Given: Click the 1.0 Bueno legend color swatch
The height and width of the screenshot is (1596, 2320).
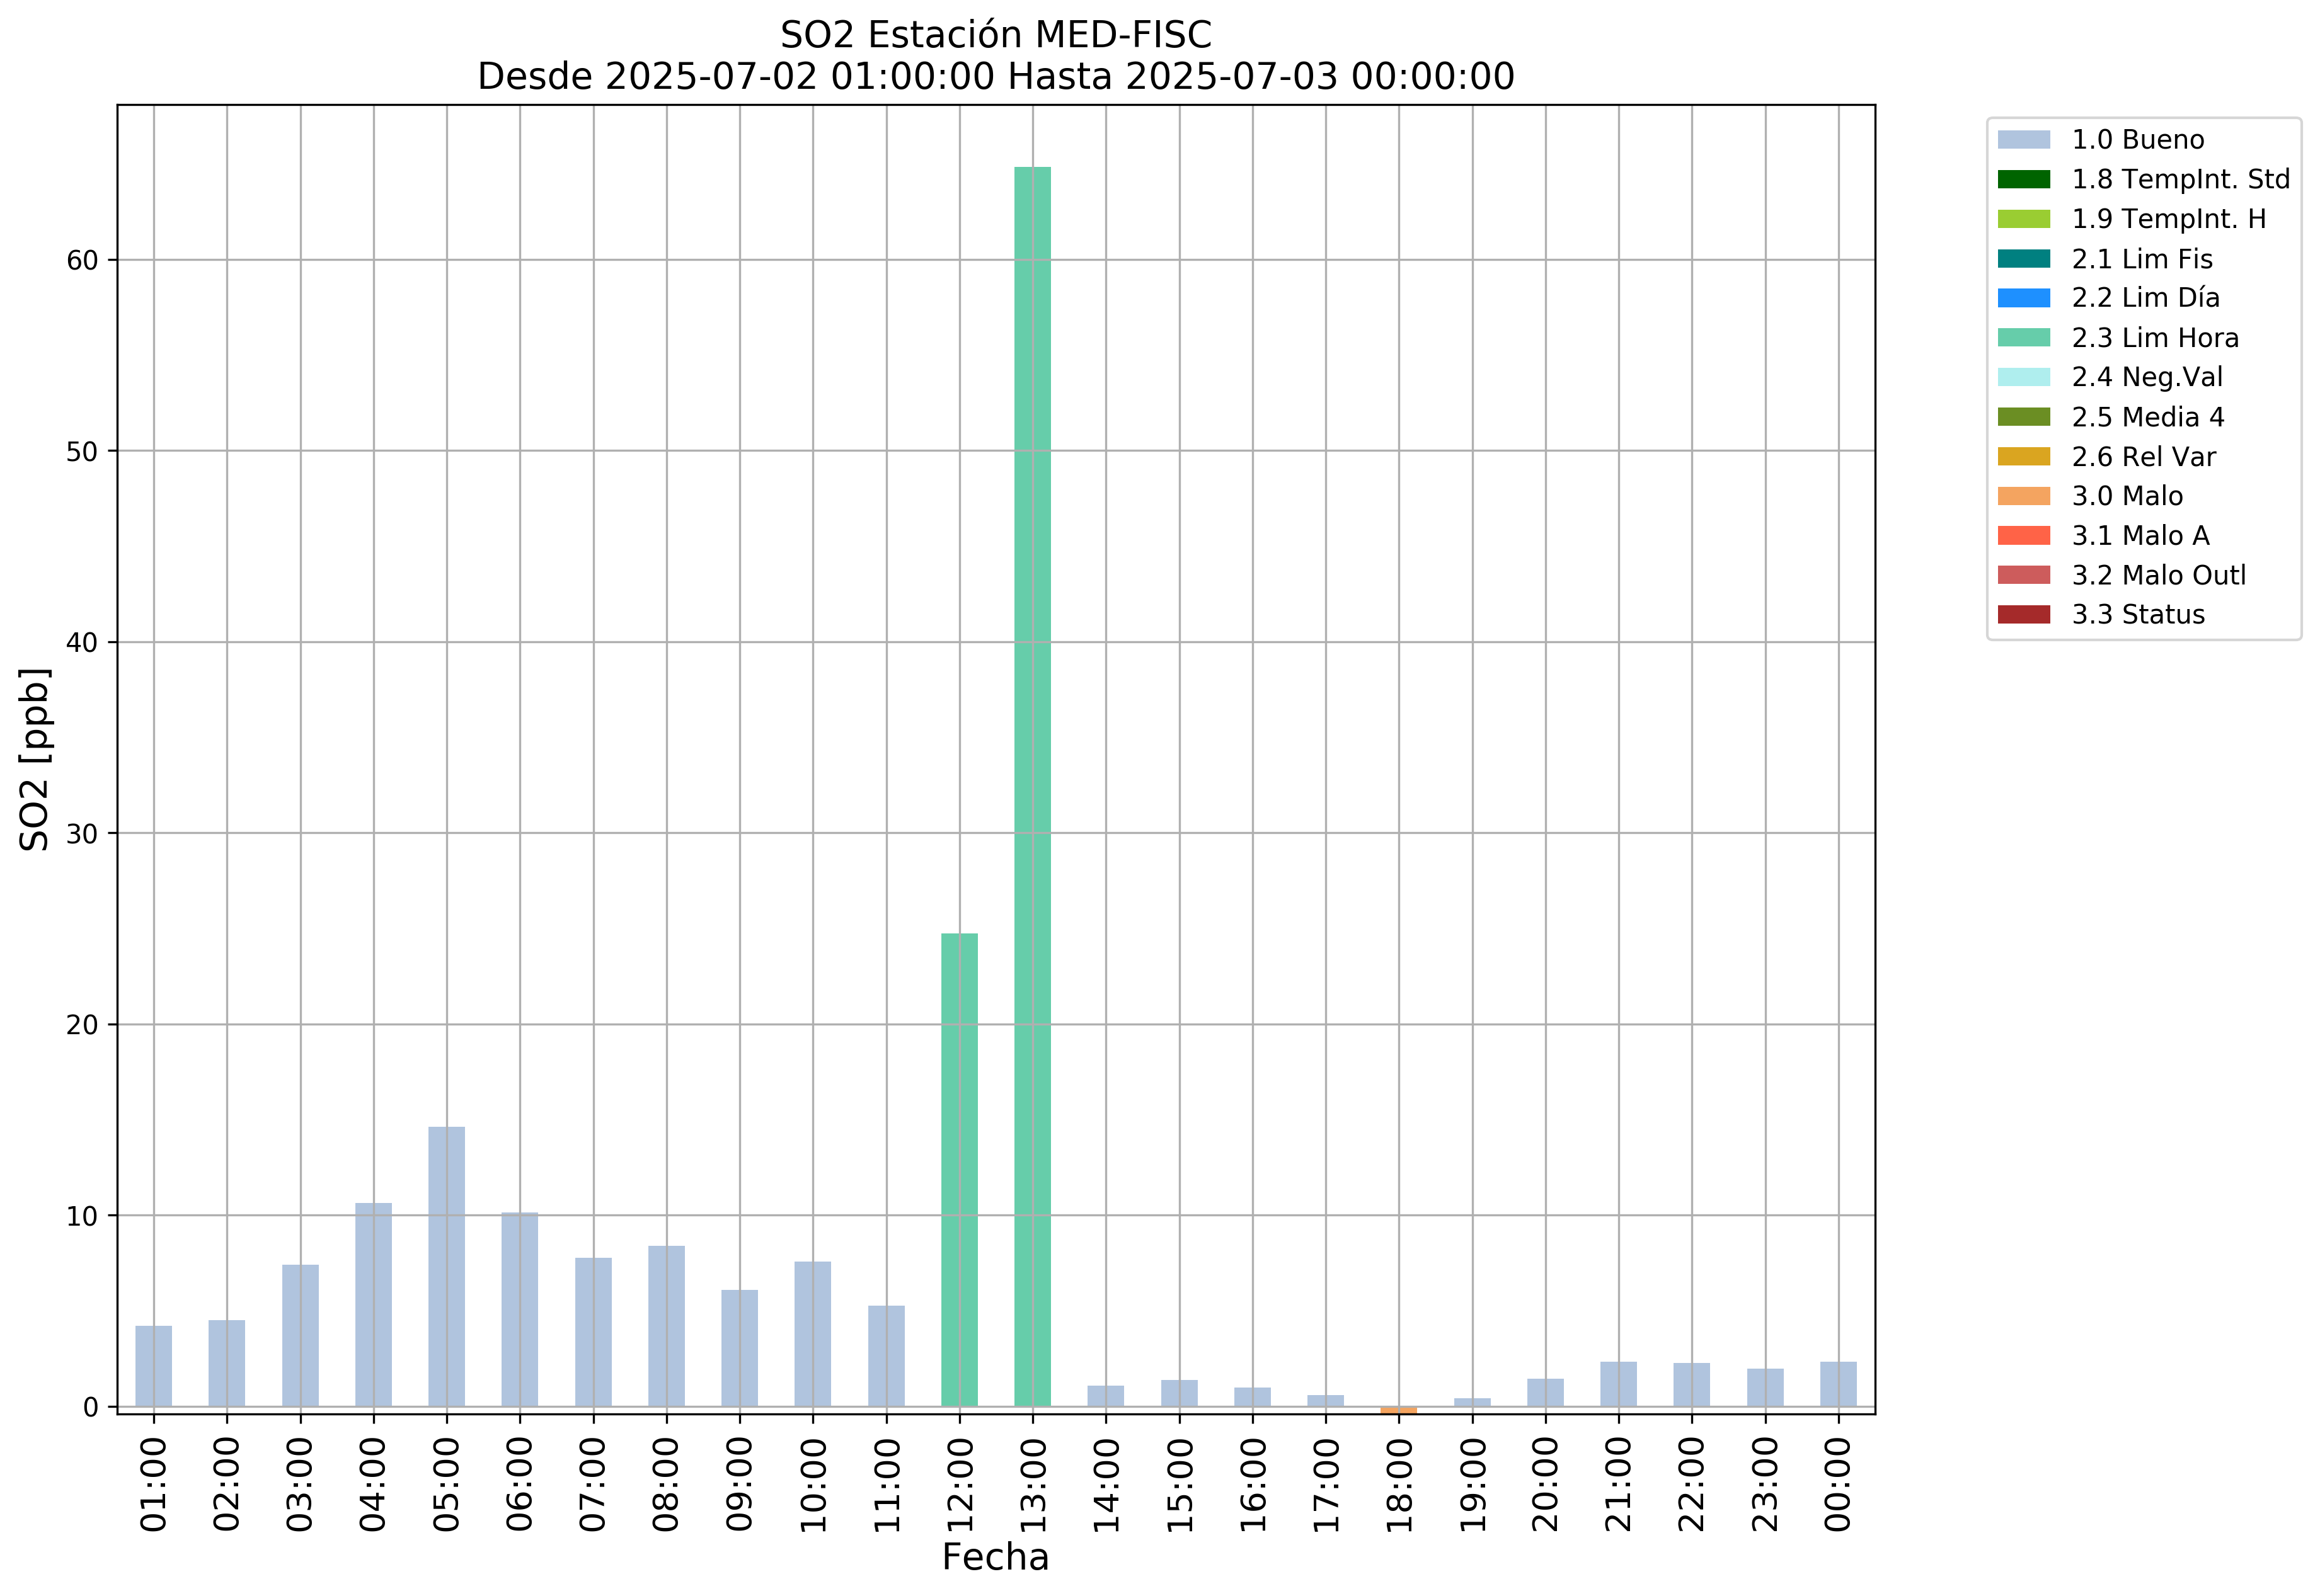Looking at the screenshot, I should (x=2023, y=140).
